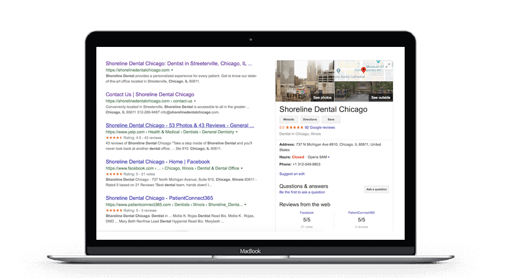Open the 92 Google reviews link

click(x=319, y=127)
